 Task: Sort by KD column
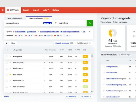[x=85, y=50]
